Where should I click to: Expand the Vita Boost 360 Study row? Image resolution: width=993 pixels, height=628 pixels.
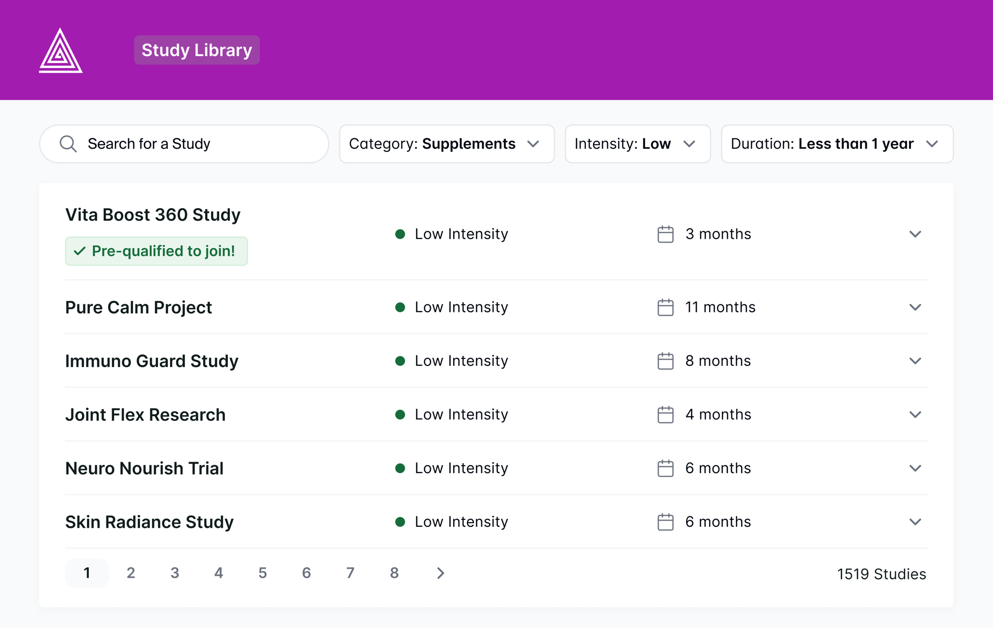pyautogui.click(x=916, y=234)
